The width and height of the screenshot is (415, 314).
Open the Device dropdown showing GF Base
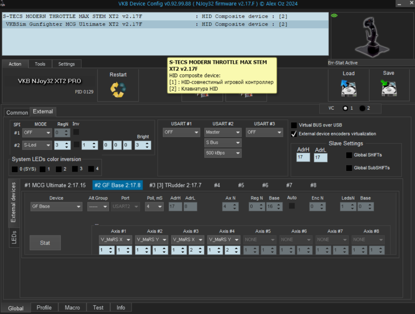56,207
